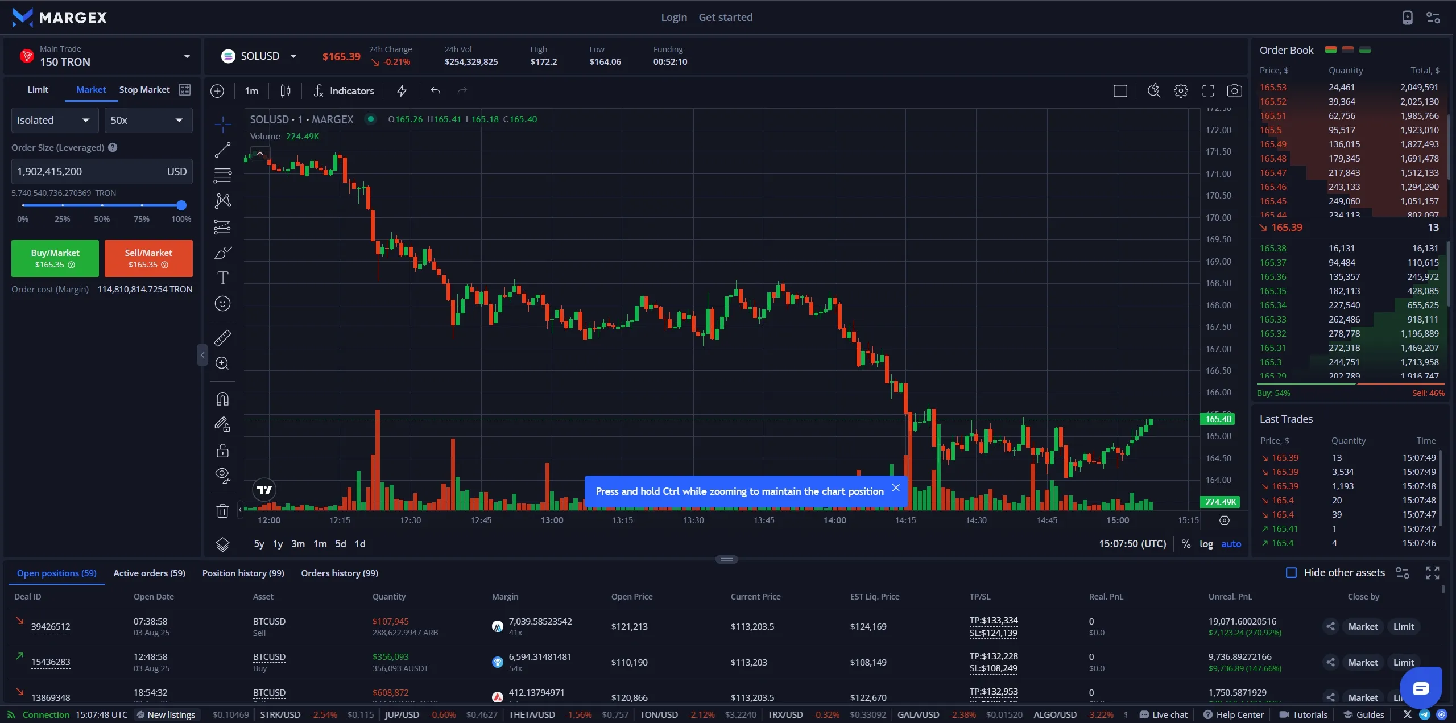Click the Get started link
Image resolution: width=1456 pixels, height=723 pixels.
(x=725, y=18)
